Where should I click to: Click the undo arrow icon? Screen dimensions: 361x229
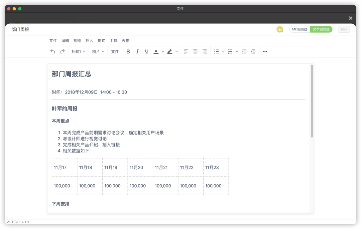pyautogui.click(x=53, y=51)
